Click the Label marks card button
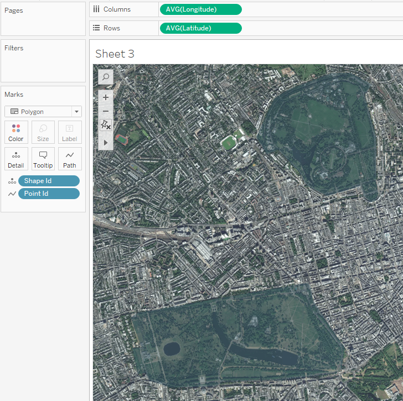The image size is (403, 401). (x=70, y=132)
